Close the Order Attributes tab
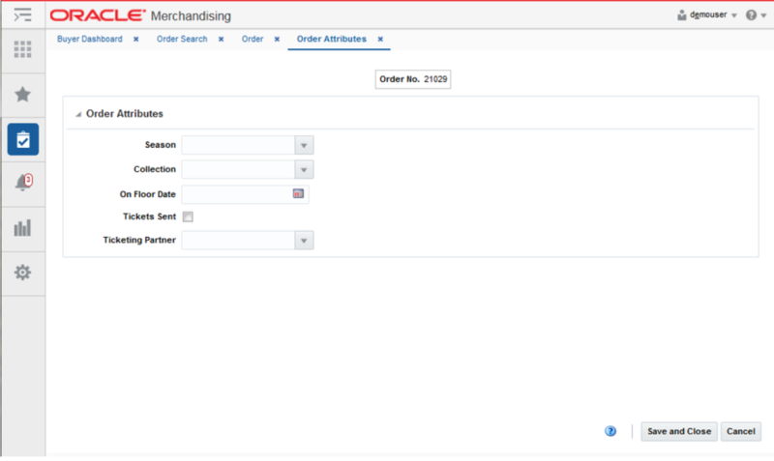Image resolution: width=774 pixels, height=461 pixels. click(x=380, y=39)
